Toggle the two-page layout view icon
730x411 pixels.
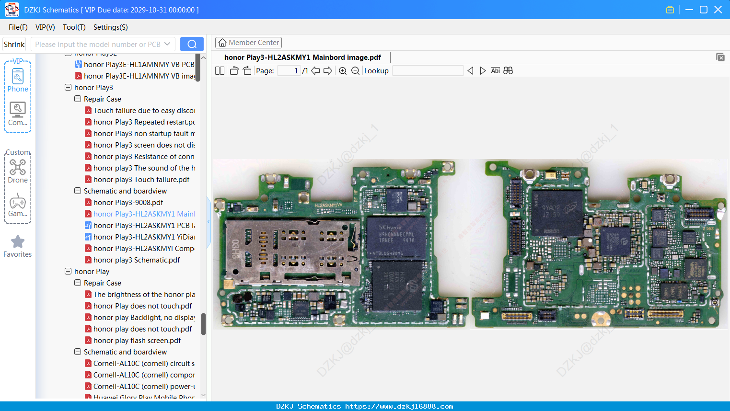point(220,71)
